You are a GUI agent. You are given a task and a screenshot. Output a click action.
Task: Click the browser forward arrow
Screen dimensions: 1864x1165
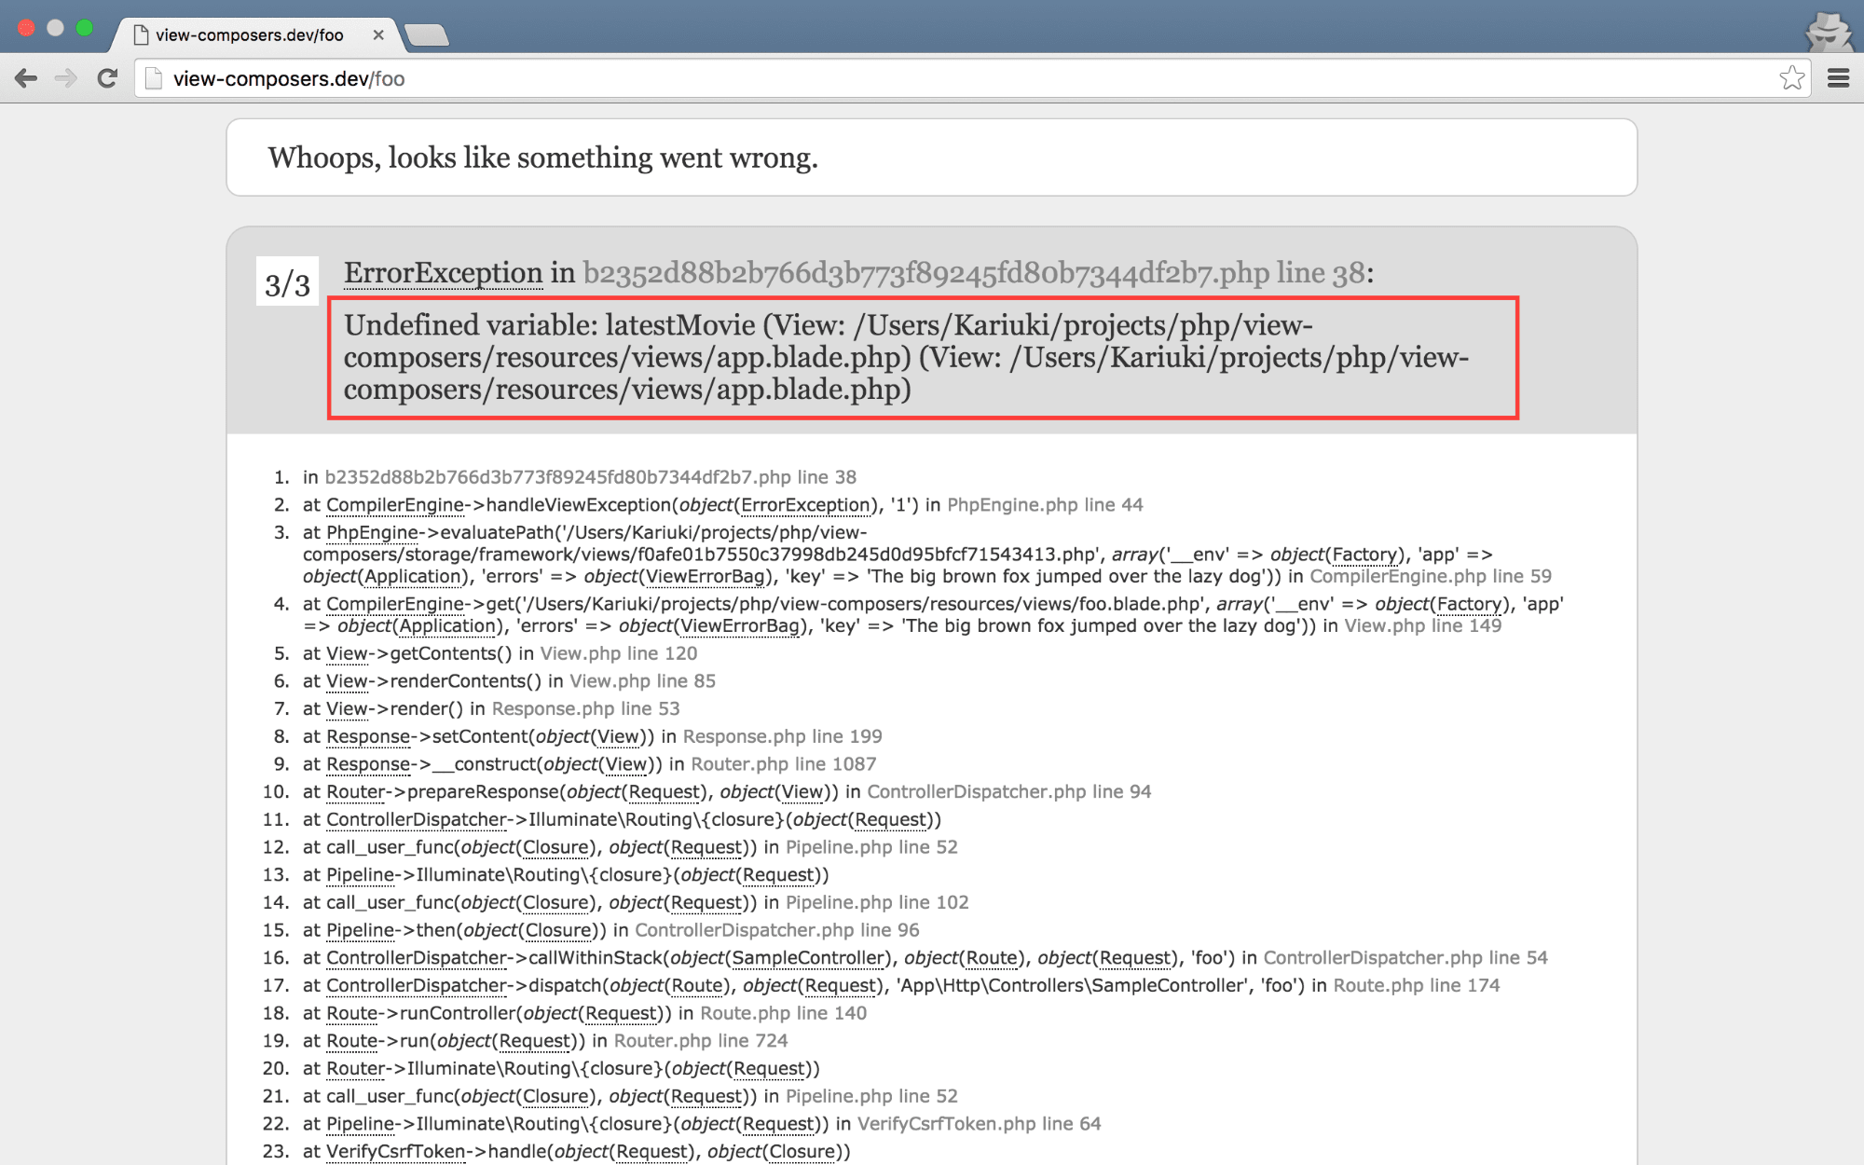point(66,78)
